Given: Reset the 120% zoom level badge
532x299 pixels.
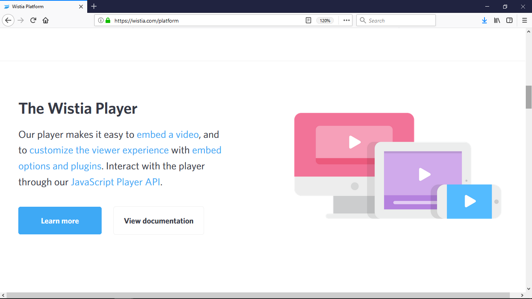Looking at the screenshot, I should pyautogui.click(x=325, y=21).
